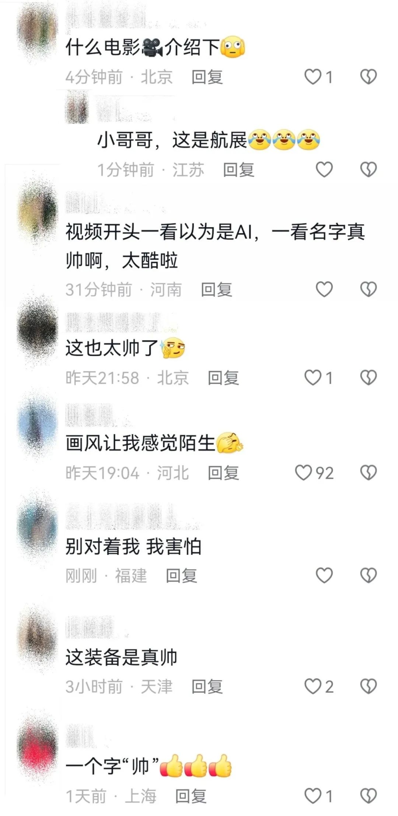Like the reply '小哥哥，这是航展'
The height and width of the screenshot is (816, 398).
[x=324, y=170]
